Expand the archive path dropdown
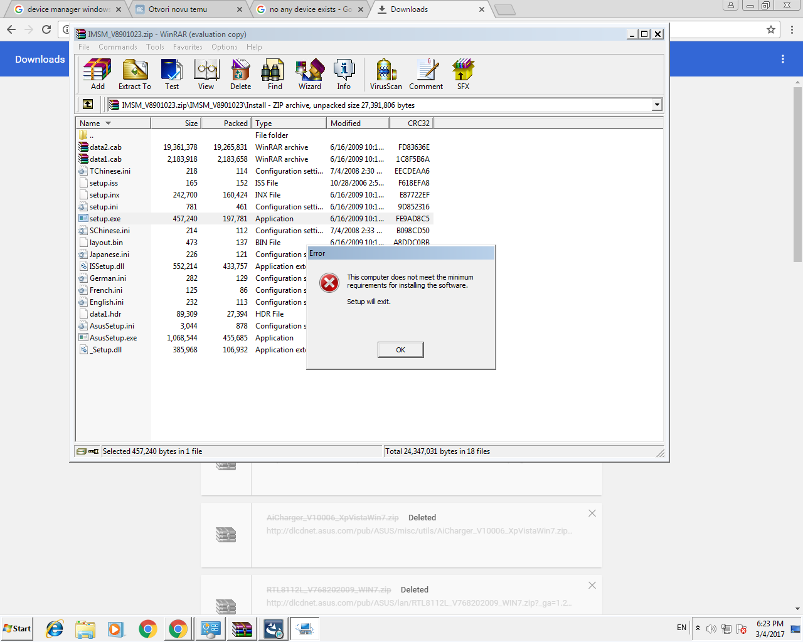The image size is (803, 642). 657,105
